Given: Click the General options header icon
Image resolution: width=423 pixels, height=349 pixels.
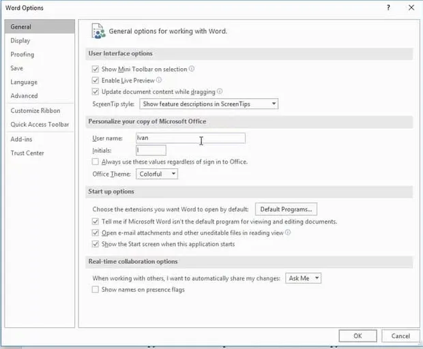Looking at the screenshot, I should [98, 31].
